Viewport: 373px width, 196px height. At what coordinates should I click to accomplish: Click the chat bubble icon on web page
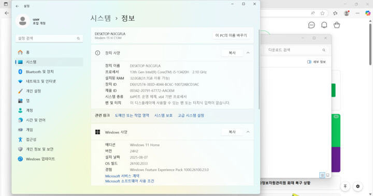click(311, 25)
